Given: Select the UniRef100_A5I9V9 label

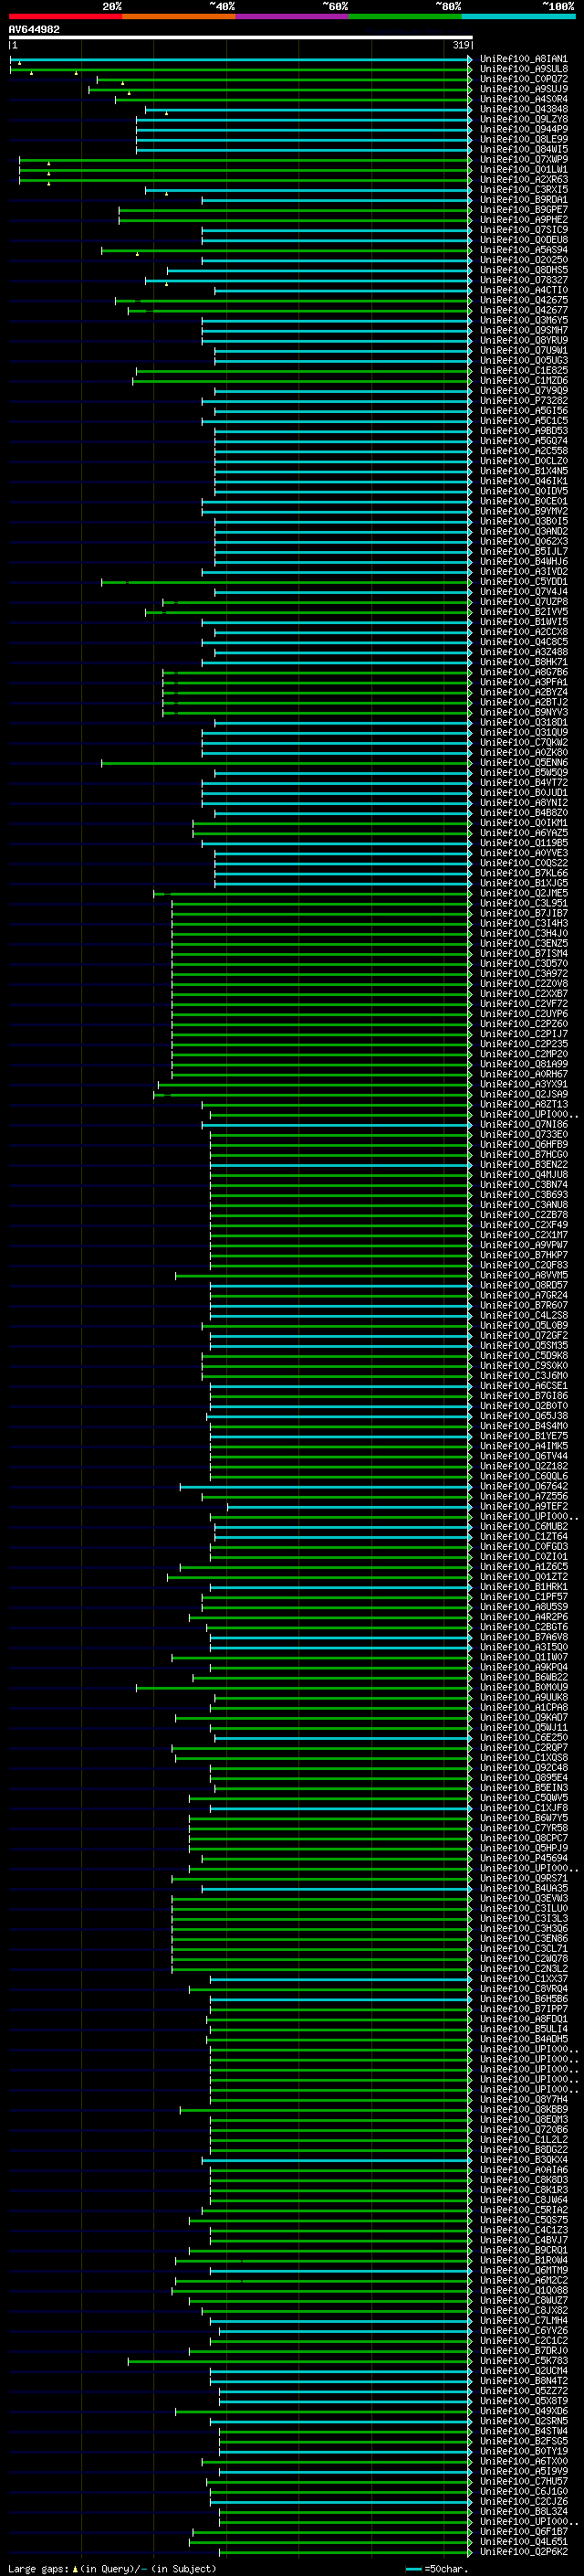Looking at the screenshot, I should pos(523,2471).
